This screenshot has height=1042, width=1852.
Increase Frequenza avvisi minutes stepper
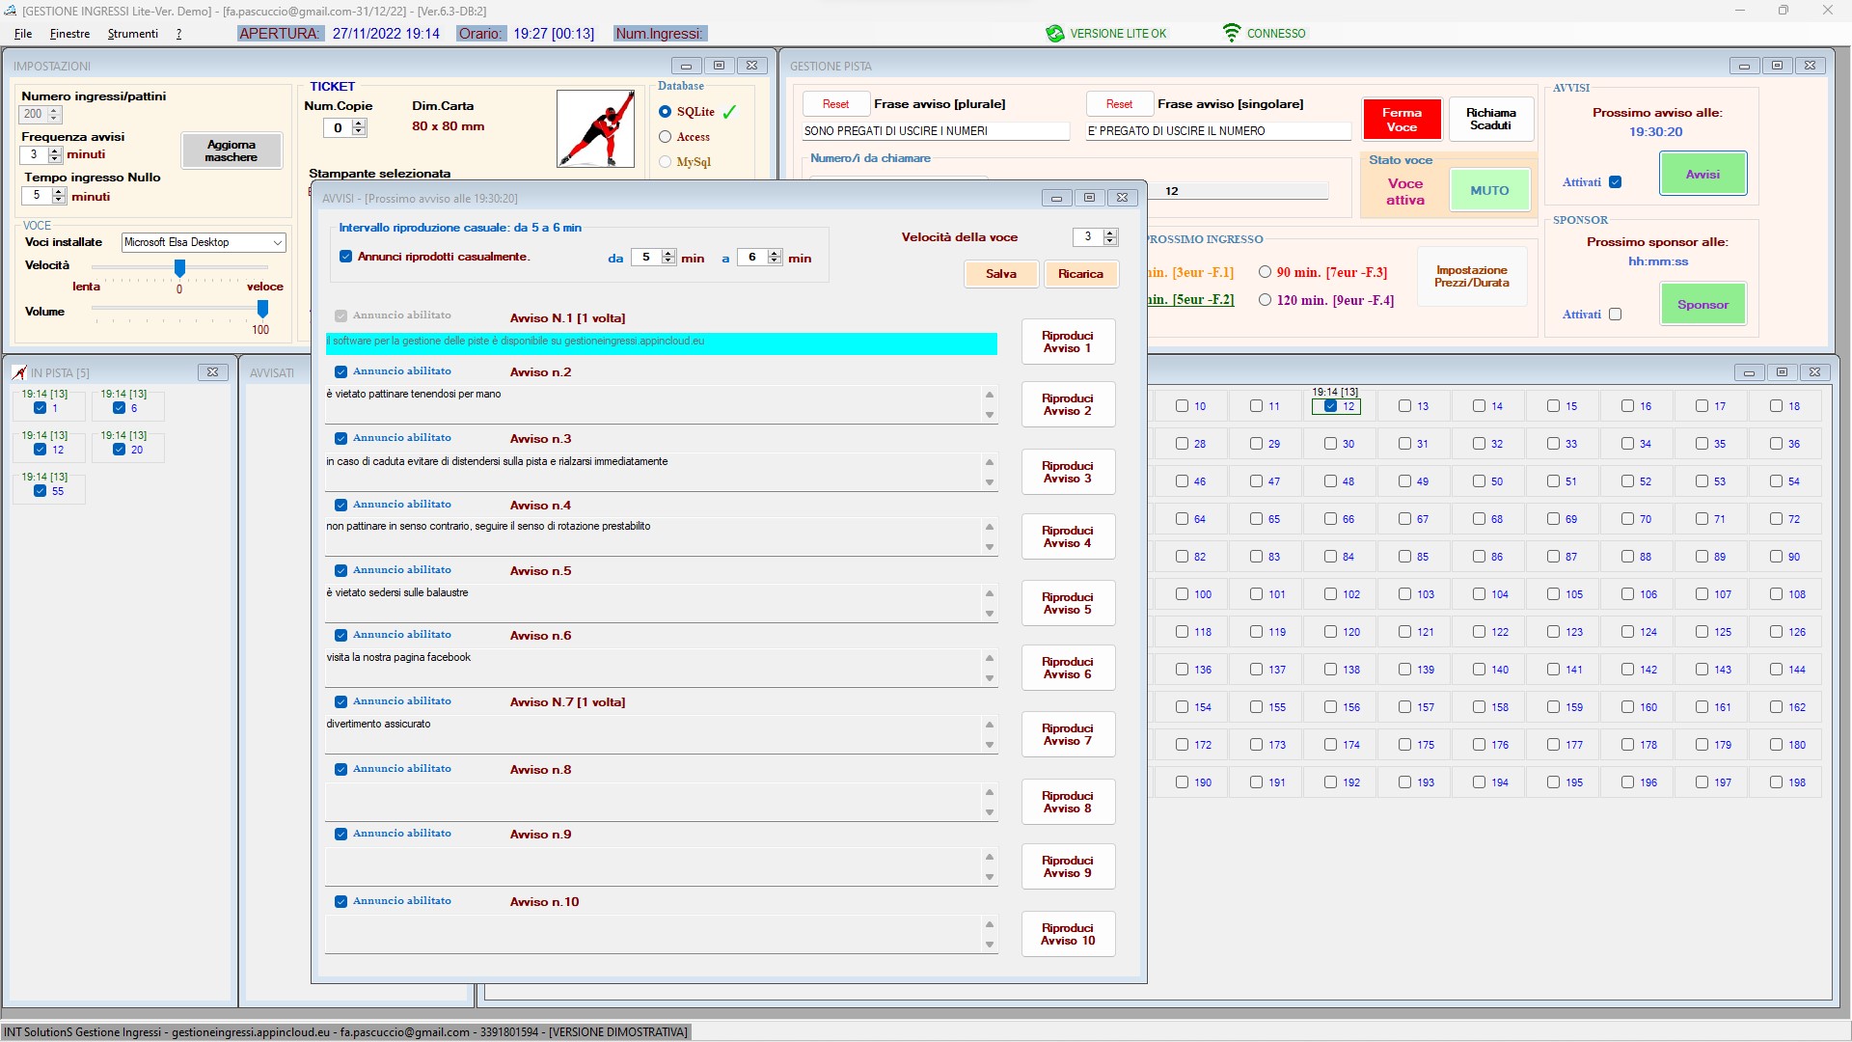(55, 151)
